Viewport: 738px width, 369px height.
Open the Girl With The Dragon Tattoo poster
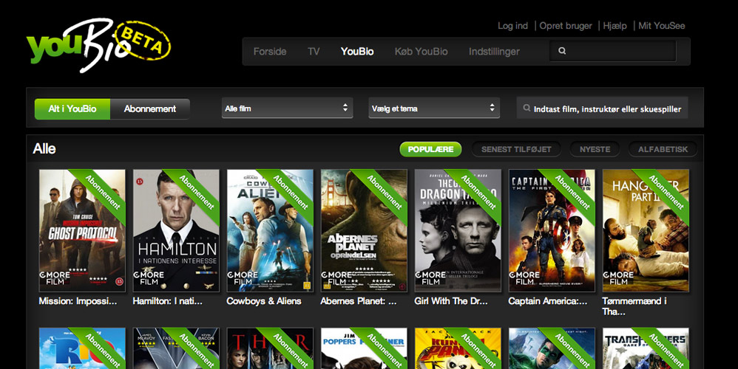[458, 230]
